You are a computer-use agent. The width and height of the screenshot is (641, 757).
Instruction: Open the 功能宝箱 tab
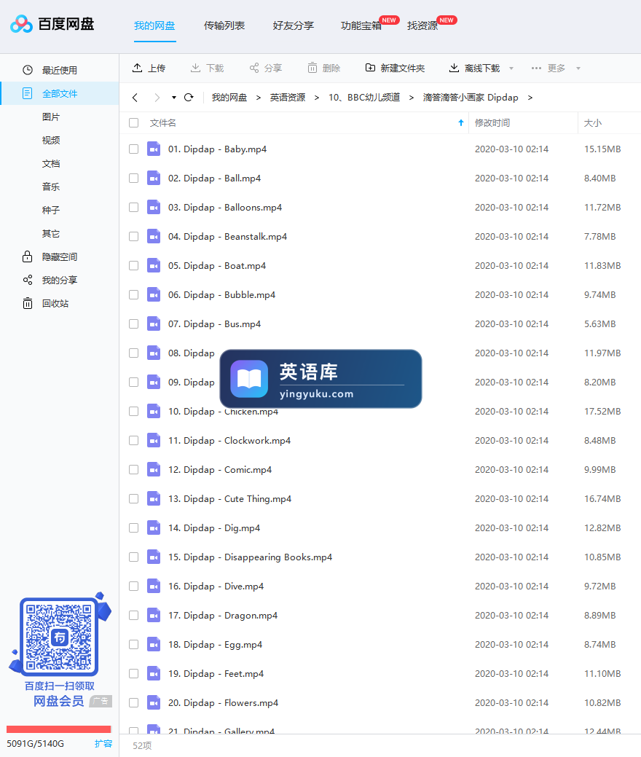(x=361, y=26)
